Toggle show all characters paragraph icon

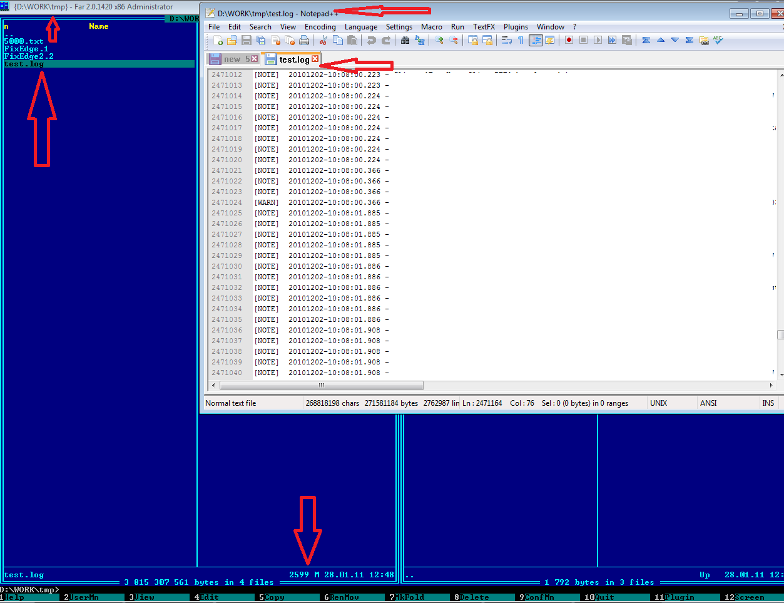click(x=521, y=40)
